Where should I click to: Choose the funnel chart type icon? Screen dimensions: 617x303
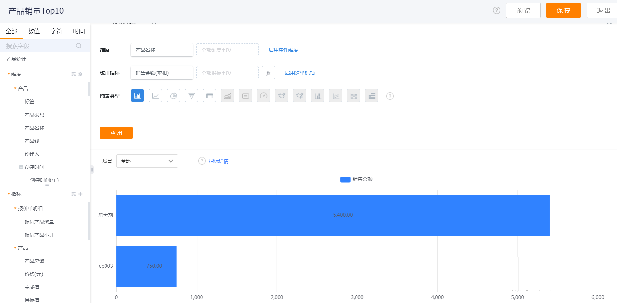(x=191, y=96)
